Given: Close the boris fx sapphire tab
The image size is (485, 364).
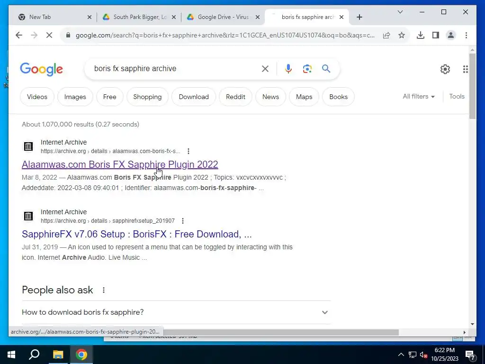Looking at the screenshot, I should pyautogui.click(x=341, y=17).
